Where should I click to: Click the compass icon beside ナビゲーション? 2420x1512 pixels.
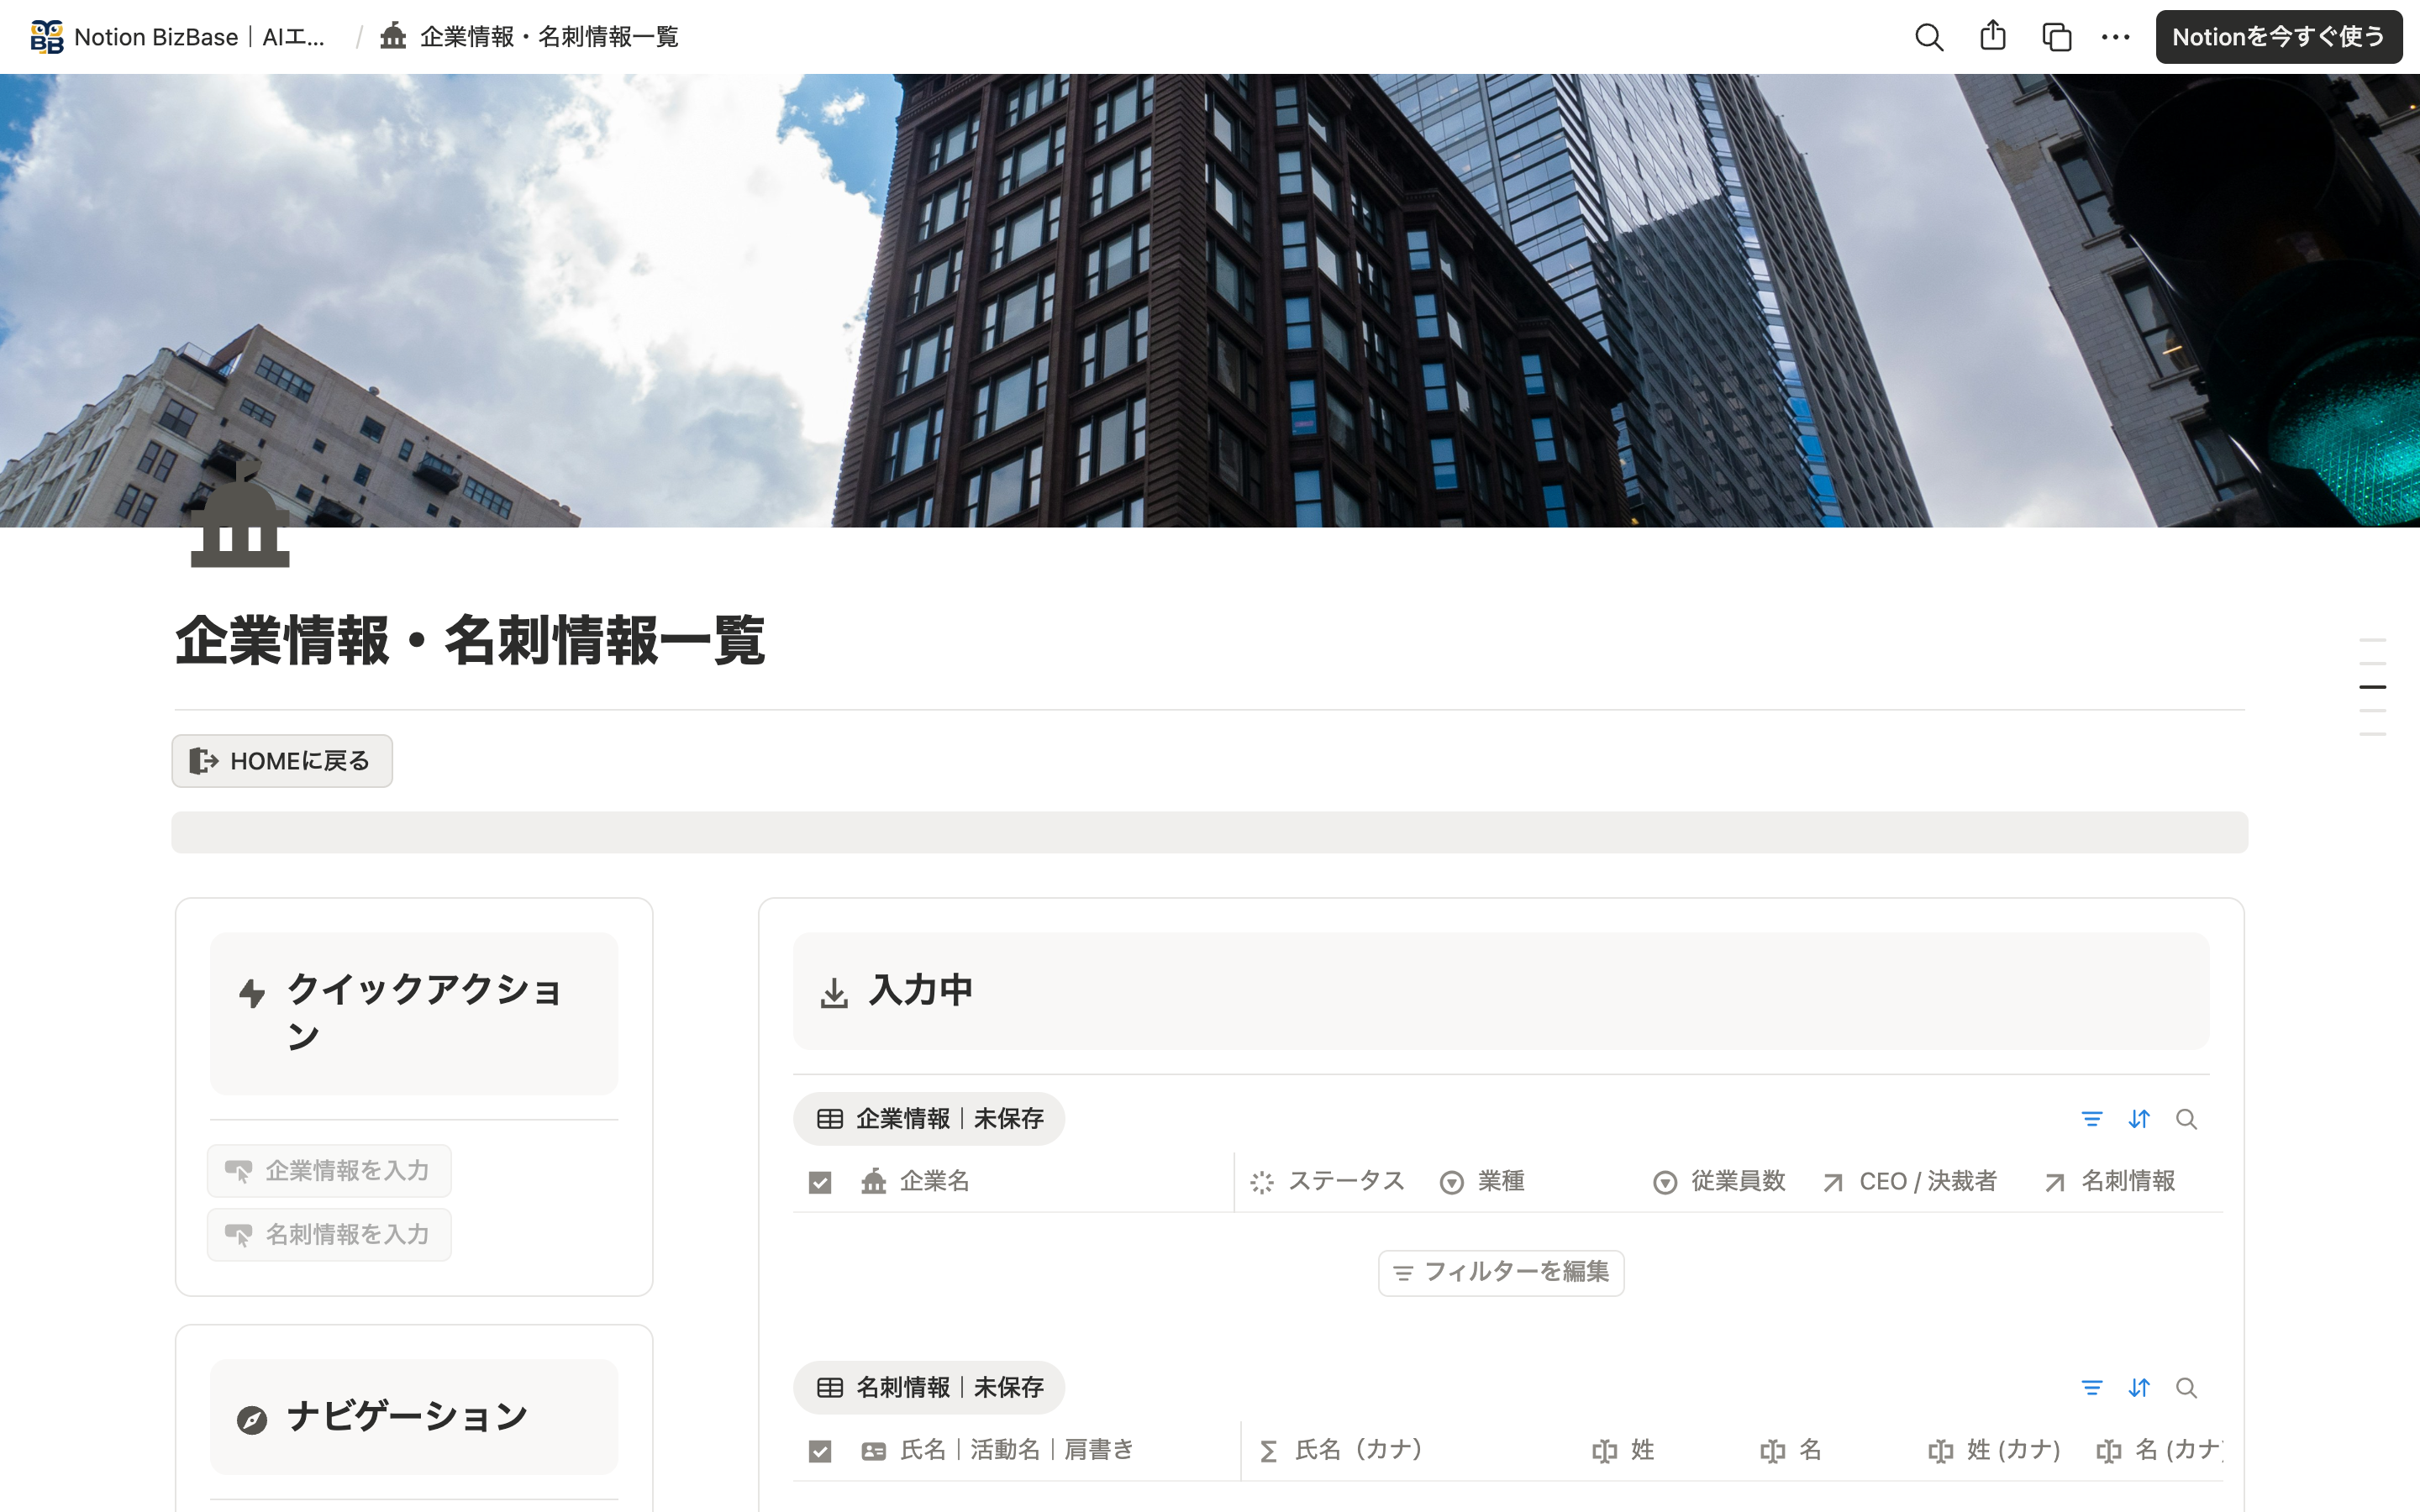point(252,1420)
